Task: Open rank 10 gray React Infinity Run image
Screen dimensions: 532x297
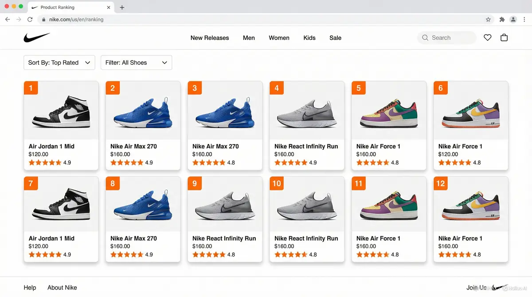Action: click(x=307, y=204)
